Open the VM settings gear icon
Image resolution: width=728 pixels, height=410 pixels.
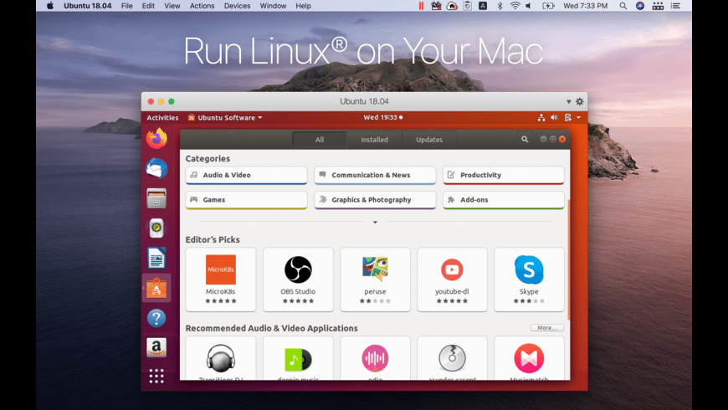(x=579, y=101)
